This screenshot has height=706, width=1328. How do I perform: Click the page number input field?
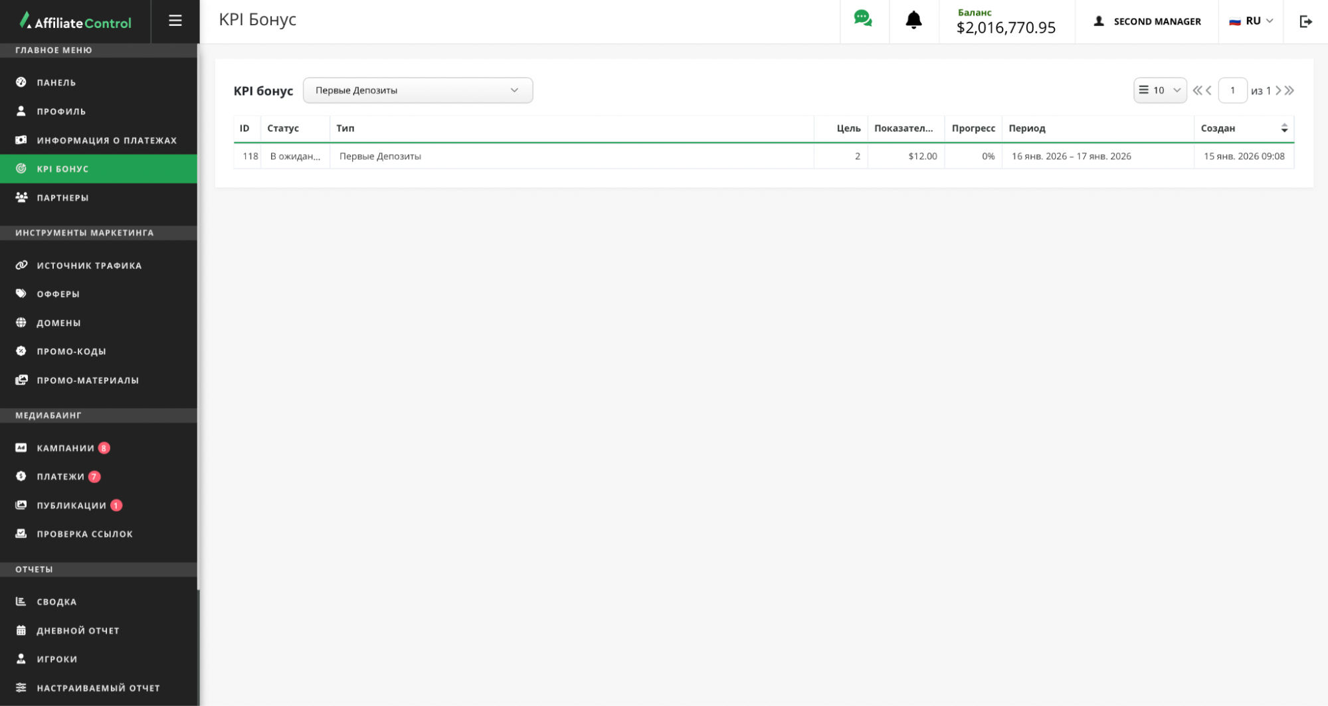pyautogui.click(x=1232, y=90)
